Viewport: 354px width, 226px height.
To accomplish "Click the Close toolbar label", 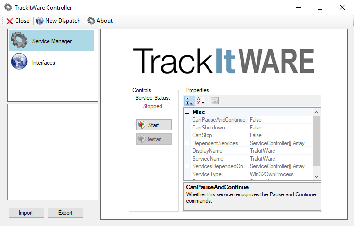I will click(x=22, y=21).
